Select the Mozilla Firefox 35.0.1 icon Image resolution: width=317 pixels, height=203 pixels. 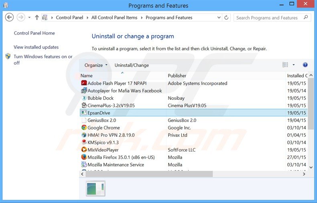[x=84, y=157]
